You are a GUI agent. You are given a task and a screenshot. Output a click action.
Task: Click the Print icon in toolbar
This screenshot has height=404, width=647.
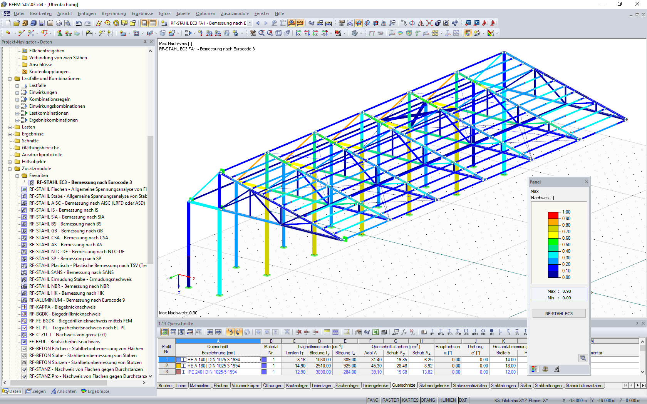[x=59, y=23]
